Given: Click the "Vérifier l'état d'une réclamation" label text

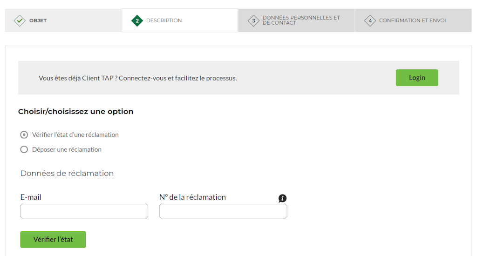Looking at the screenshot, I should pyautogui.click(x=75, y=135).
